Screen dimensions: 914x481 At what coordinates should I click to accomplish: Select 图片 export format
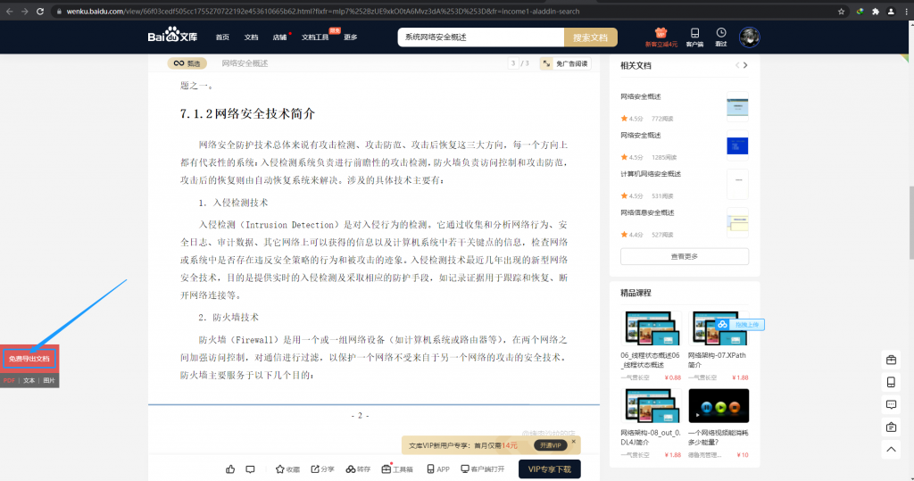pyautogui.click(x=49, y=380)
